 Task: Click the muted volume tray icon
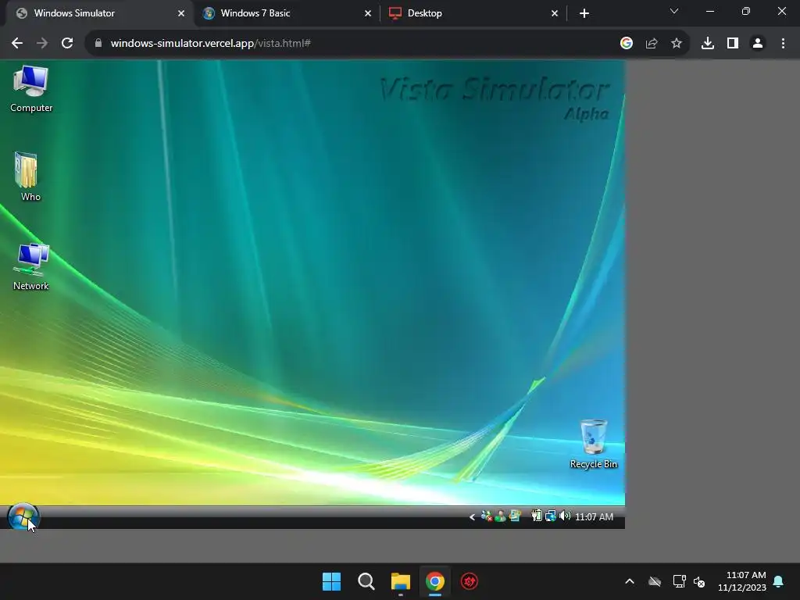tap(699, 581)
